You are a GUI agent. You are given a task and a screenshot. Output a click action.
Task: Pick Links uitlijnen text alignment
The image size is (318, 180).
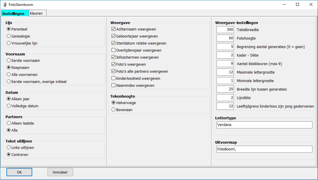coord(8,147)
